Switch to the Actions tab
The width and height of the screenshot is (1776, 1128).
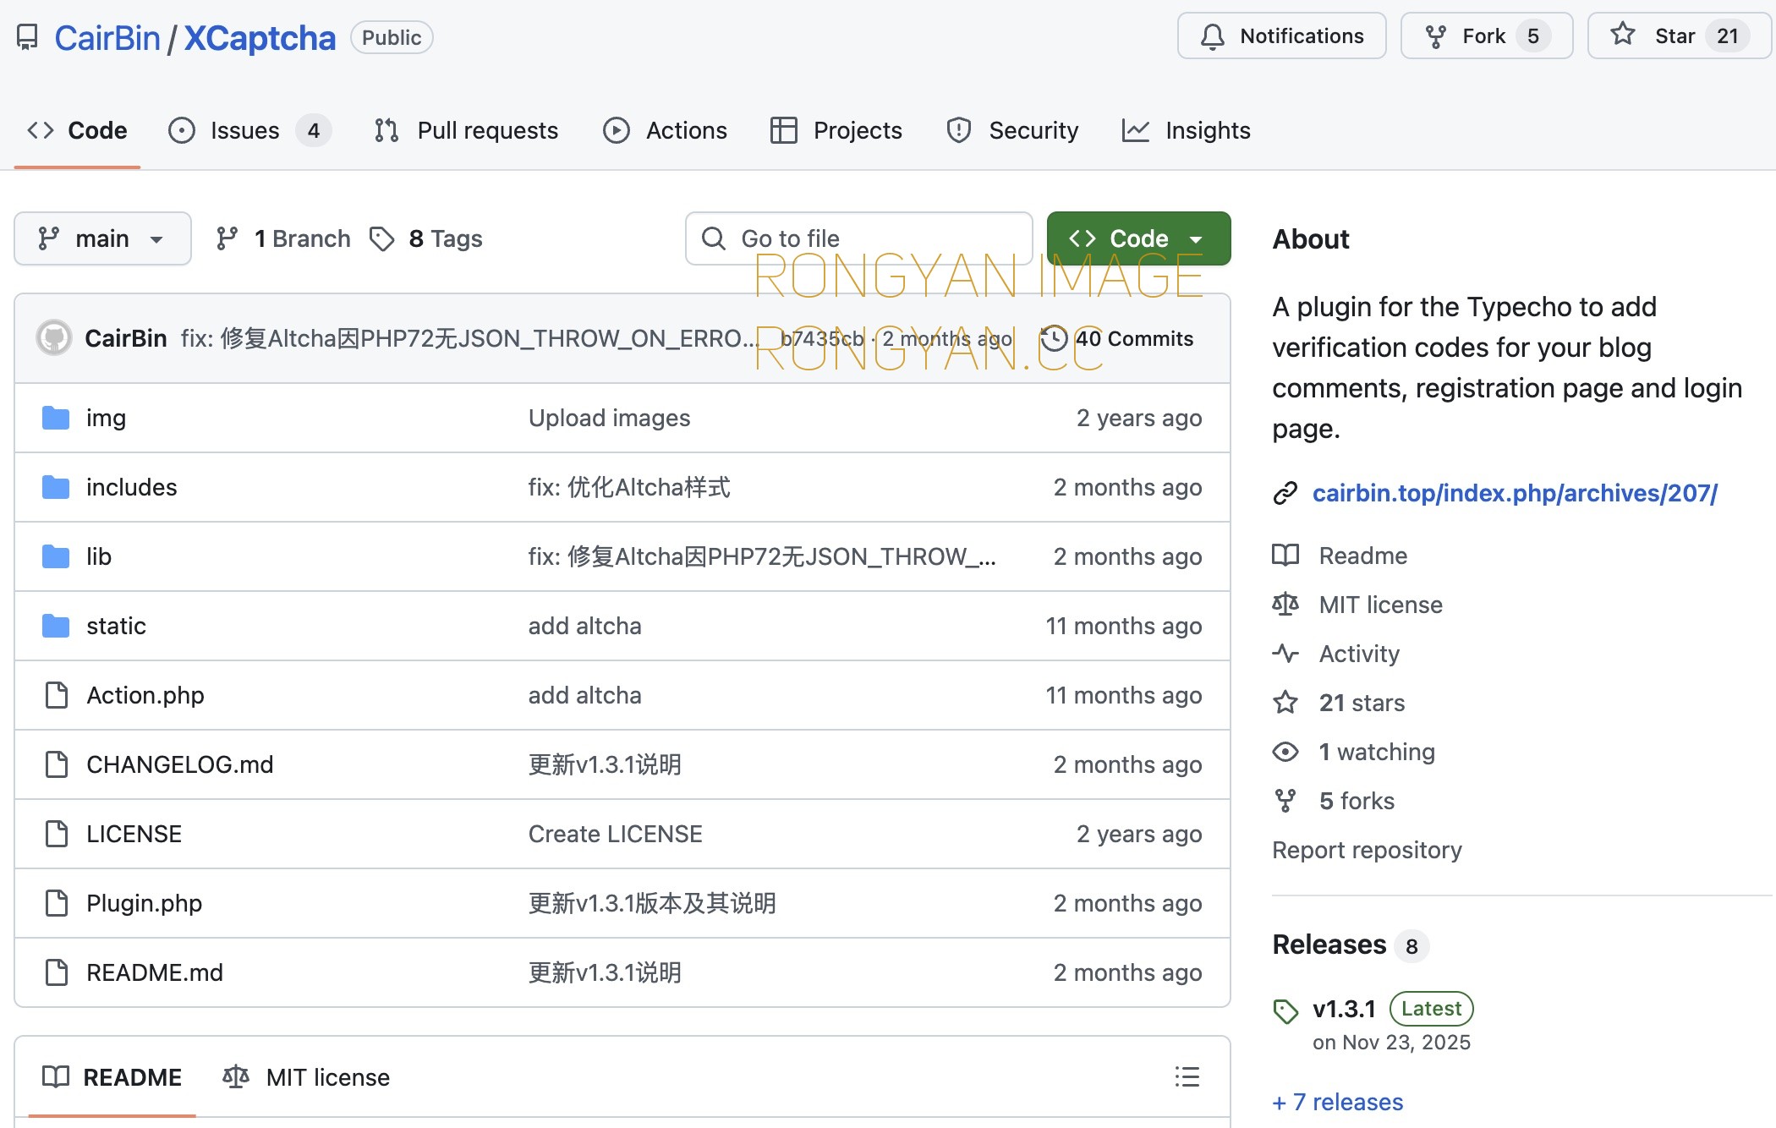click(x=665, y=130)
